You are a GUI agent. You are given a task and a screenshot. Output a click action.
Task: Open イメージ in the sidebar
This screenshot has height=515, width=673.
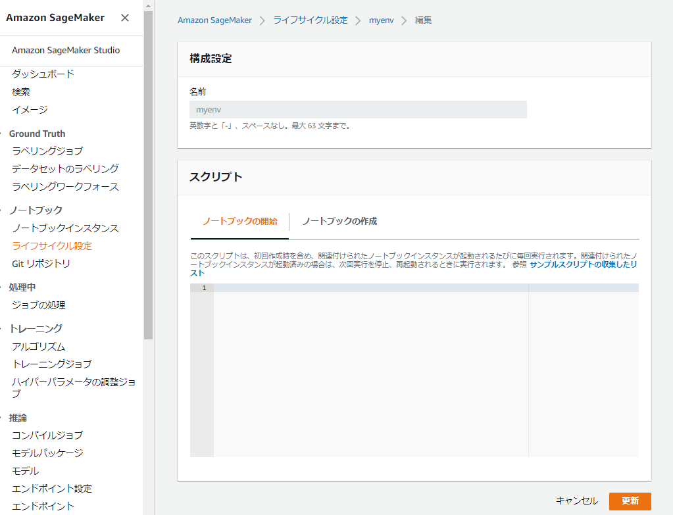click(30, 110)
